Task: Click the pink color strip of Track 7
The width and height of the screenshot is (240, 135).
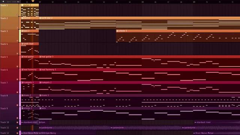Action: (20, 87)
